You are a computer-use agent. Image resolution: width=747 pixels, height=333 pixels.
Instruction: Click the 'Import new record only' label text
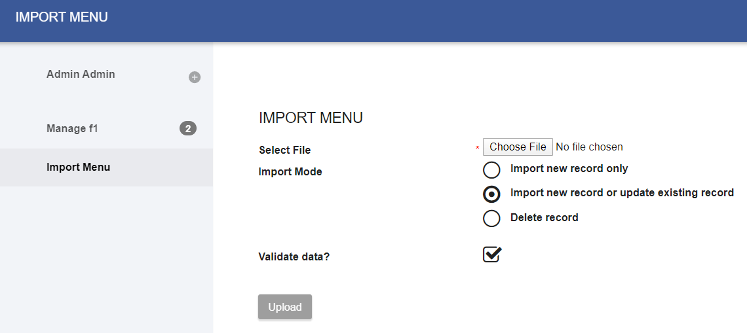pyautogui.click(x=569, y=169)
